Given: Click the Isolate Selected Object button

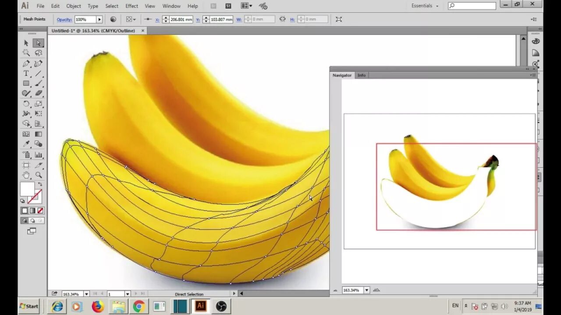Looking at the screenshot, I should point(339,19).
